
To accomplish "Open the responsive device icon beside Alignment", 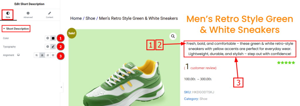I will [18, 55].
